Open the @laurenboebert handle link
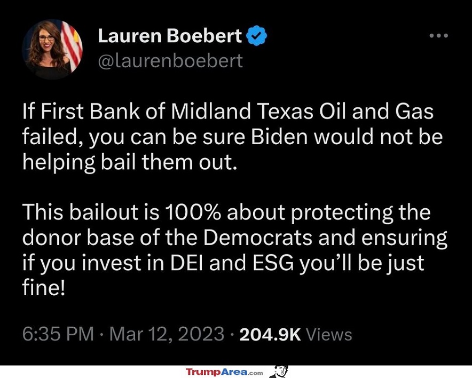Screen dimensions: 472x378 click(170, 60)
